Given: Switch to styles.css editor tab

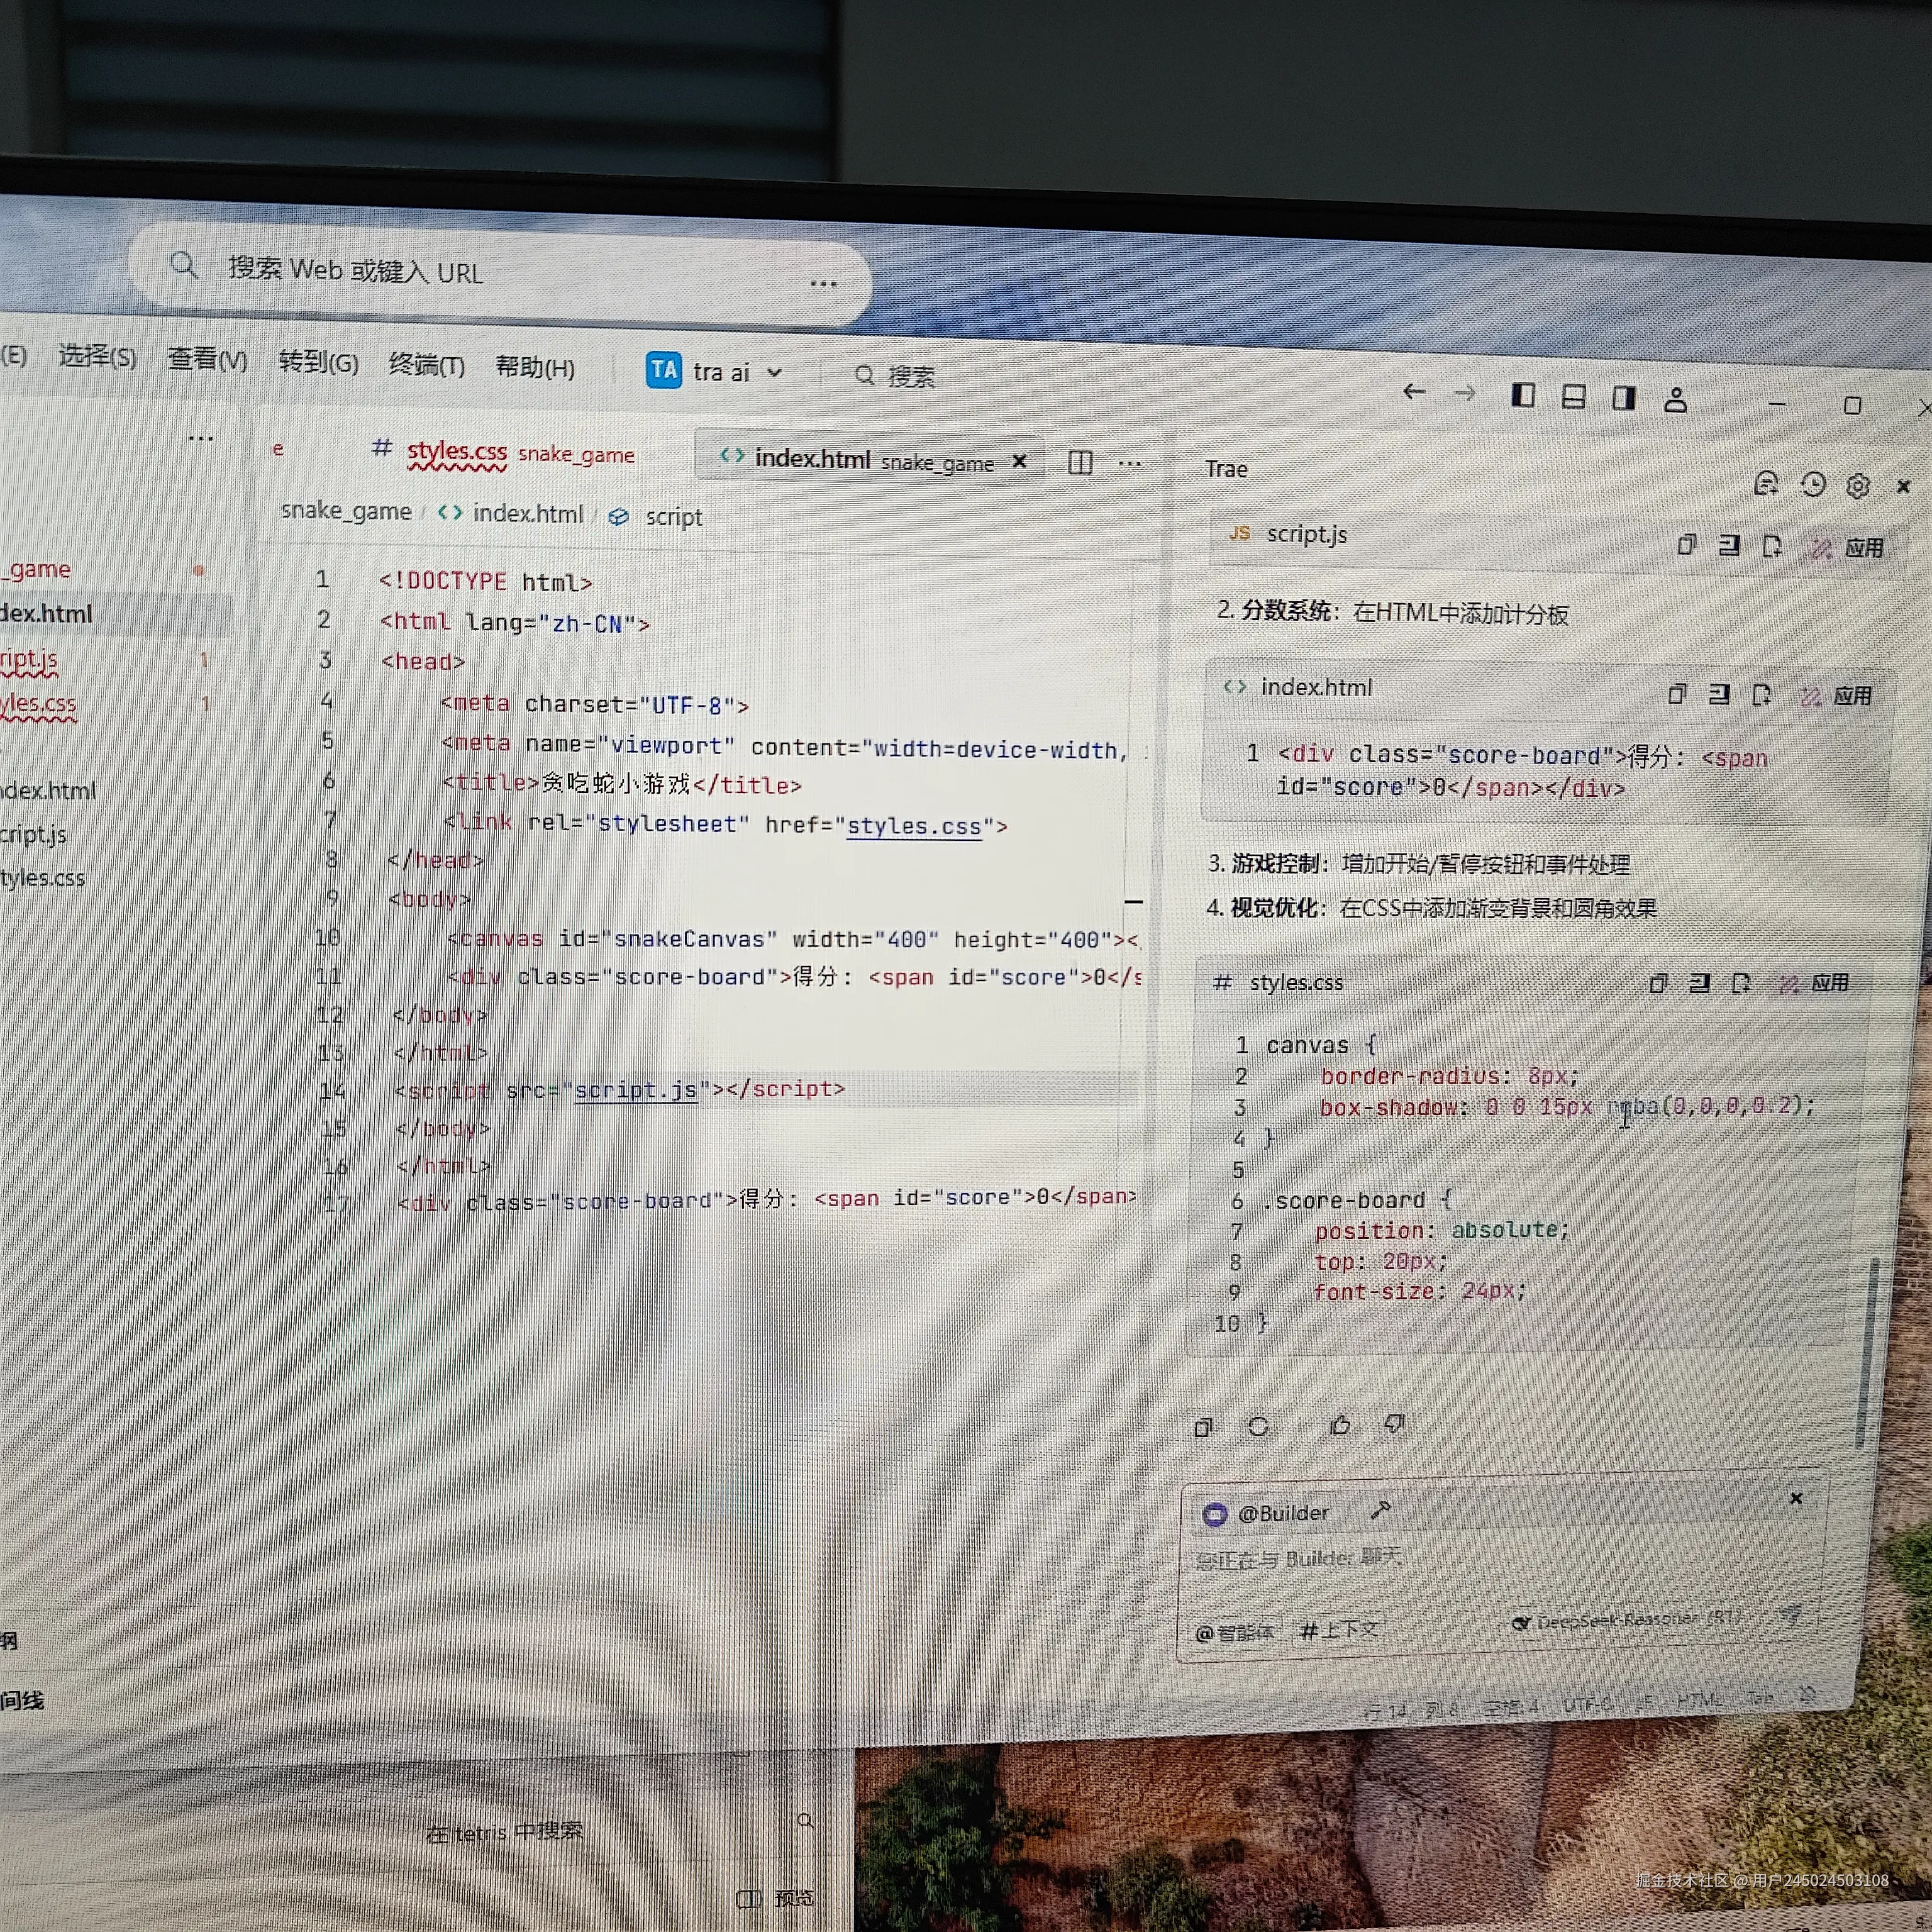Looking at the screenshot, I should [457, 452].
